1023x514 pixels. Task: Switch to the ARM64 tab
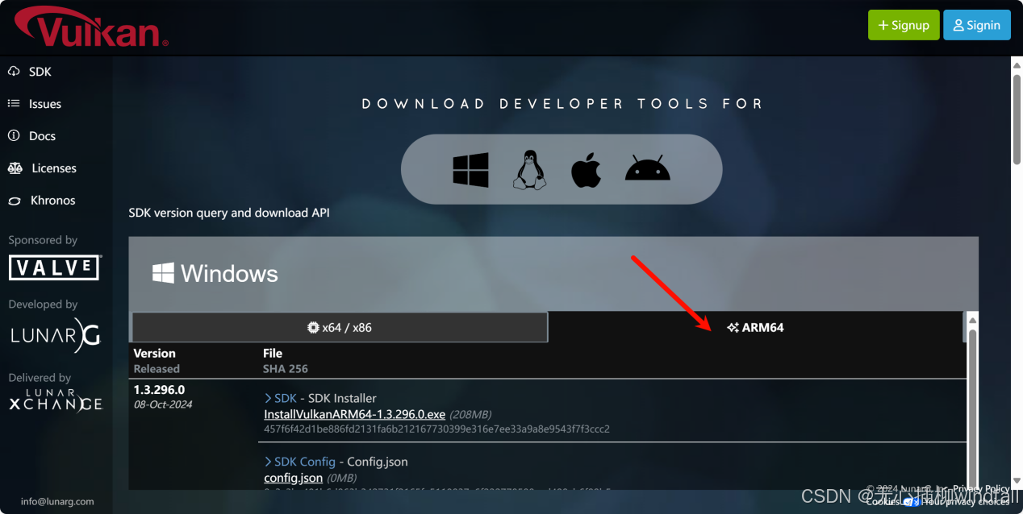coord(755,327)
